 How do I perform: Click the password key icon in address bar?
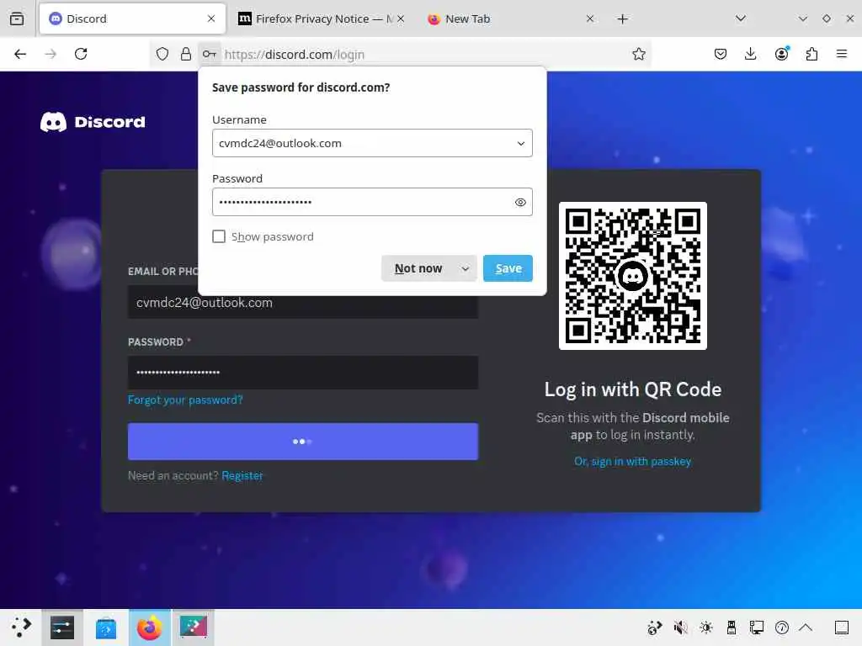(x=210, y=54)
